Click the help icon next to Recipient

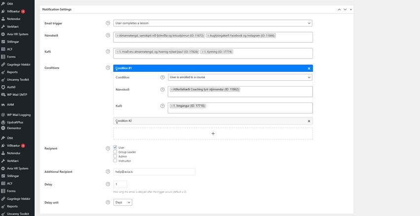point(108,148)
